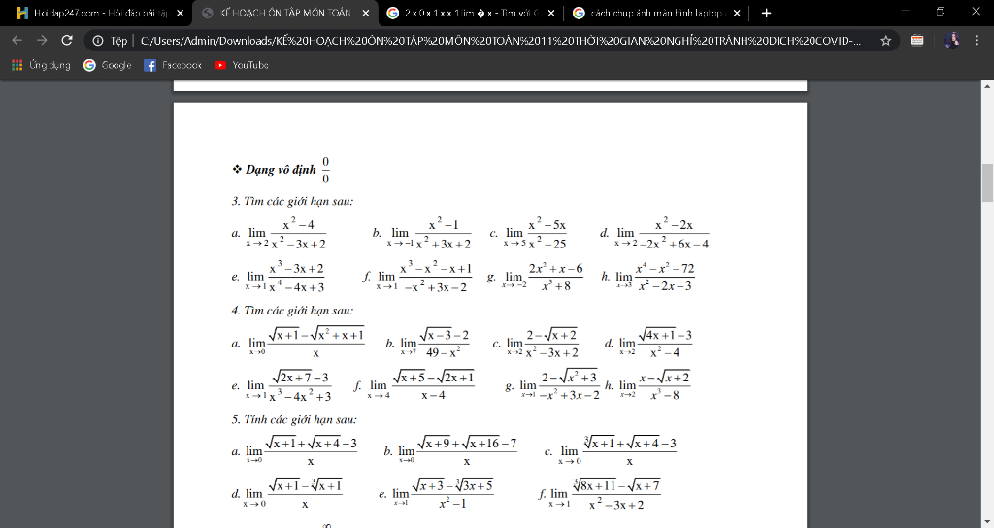The height and width of the screenshot is (528, 994).
Task: Click the text 5. Tính các giới hạn sau
Action: (x=294, y=419)
